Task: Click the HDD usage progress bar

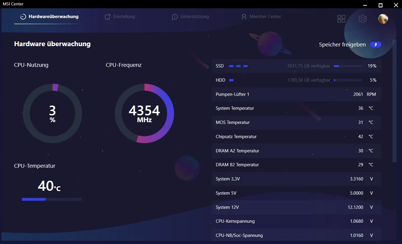Action: tap(348, 80)
